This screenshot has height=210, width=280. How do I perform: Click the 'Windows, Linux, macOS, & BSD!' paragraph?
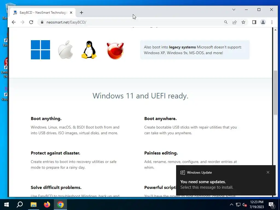tap(75, 130)
